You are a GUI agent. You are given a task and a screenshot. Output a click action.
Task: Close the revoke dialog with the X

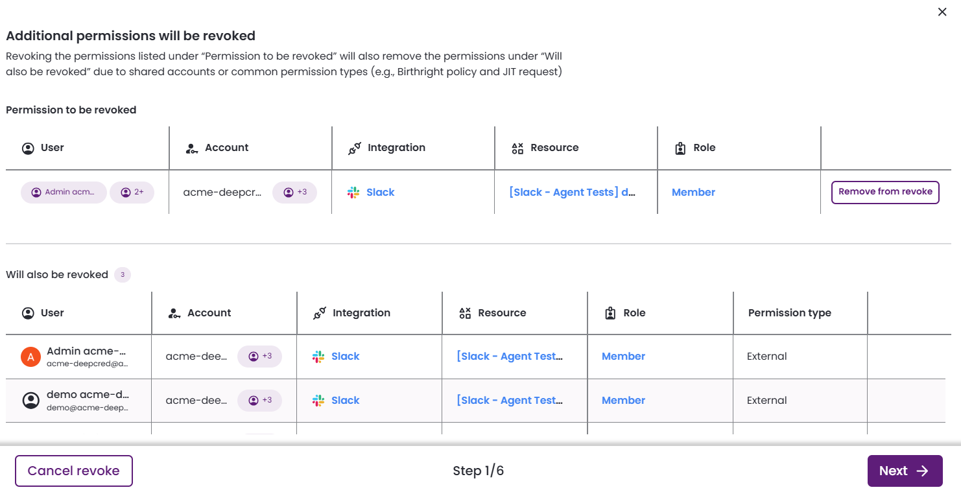tap(942, 12)
